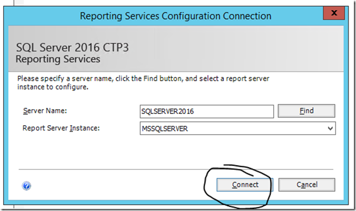
Task: Click the "Reporting Services" subheading
Action: [58, 59]
